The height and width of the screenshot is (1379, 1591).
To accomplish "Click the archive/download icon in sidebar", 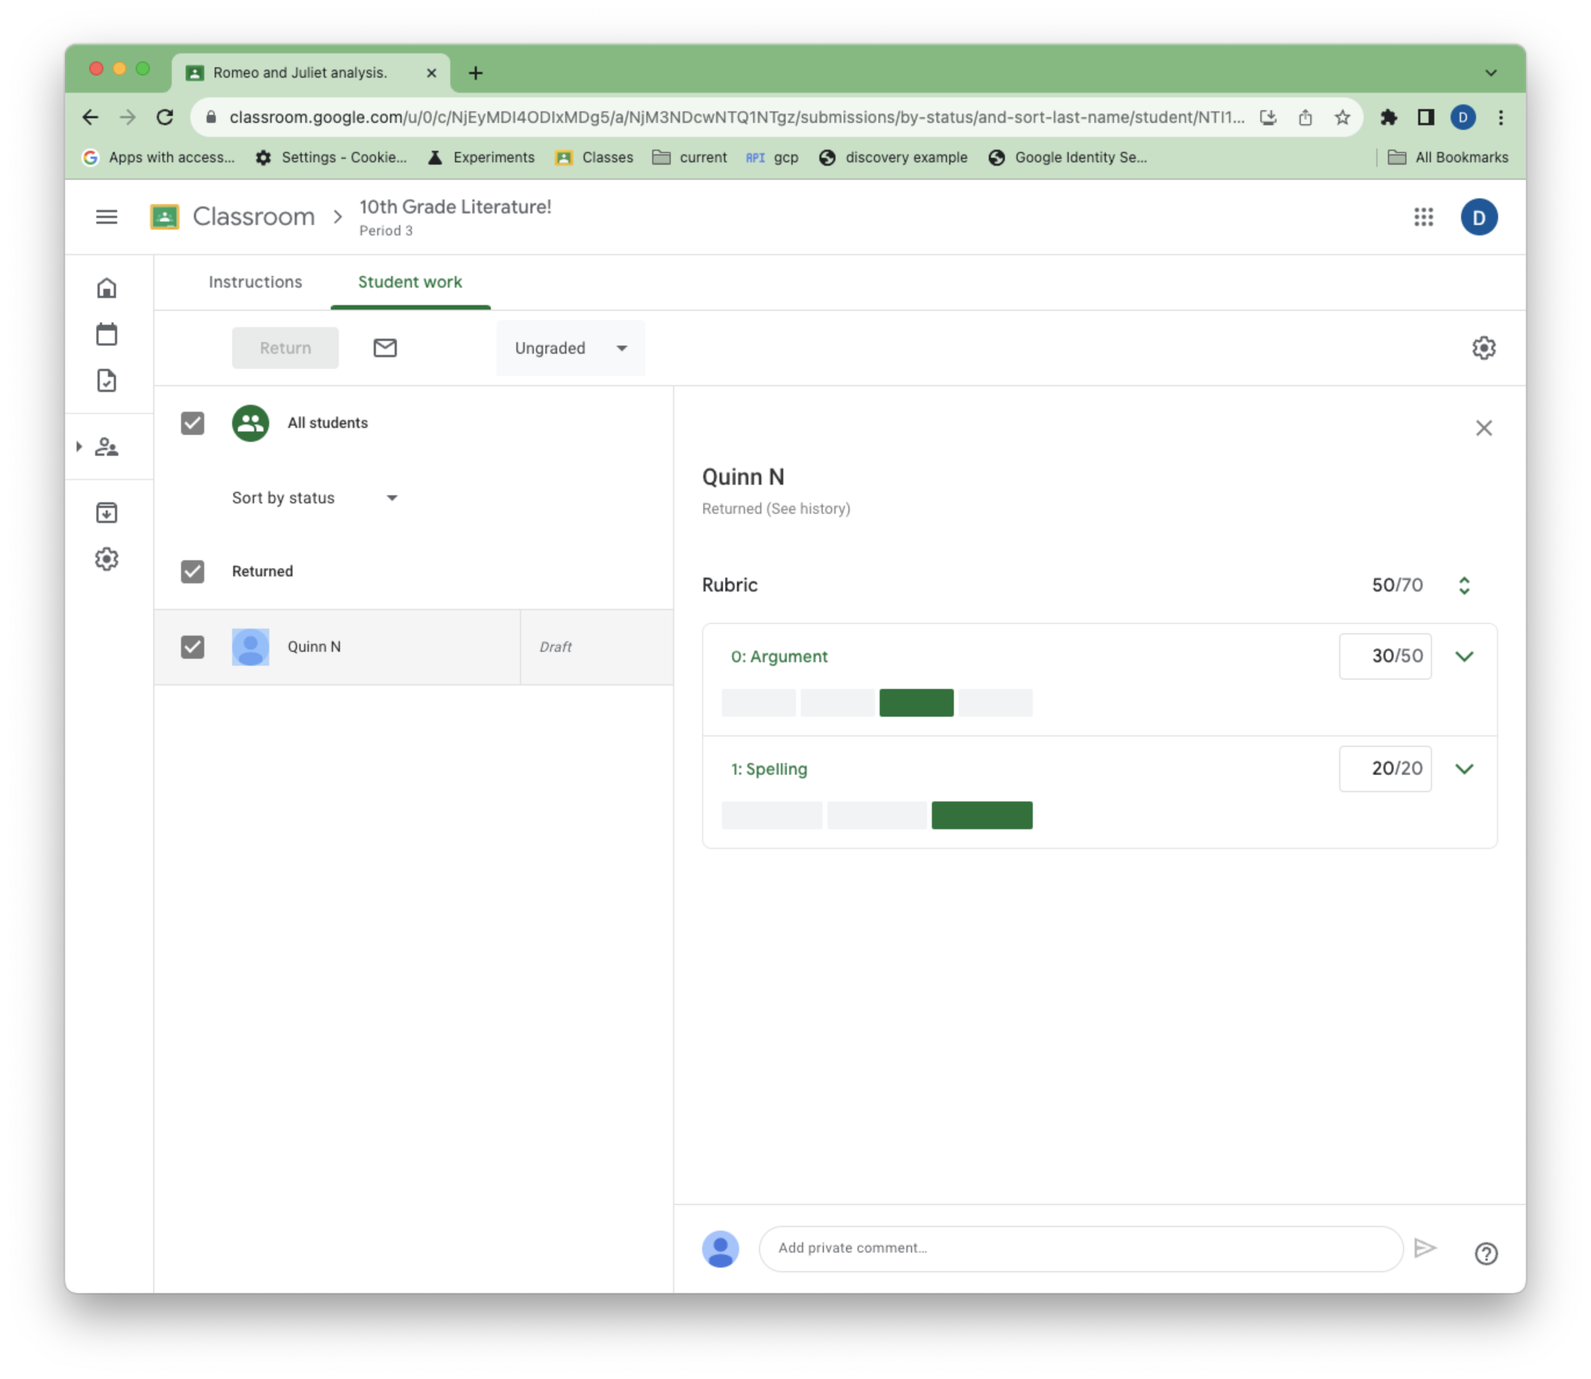I will pyautogui.click(x=109, y=513).
